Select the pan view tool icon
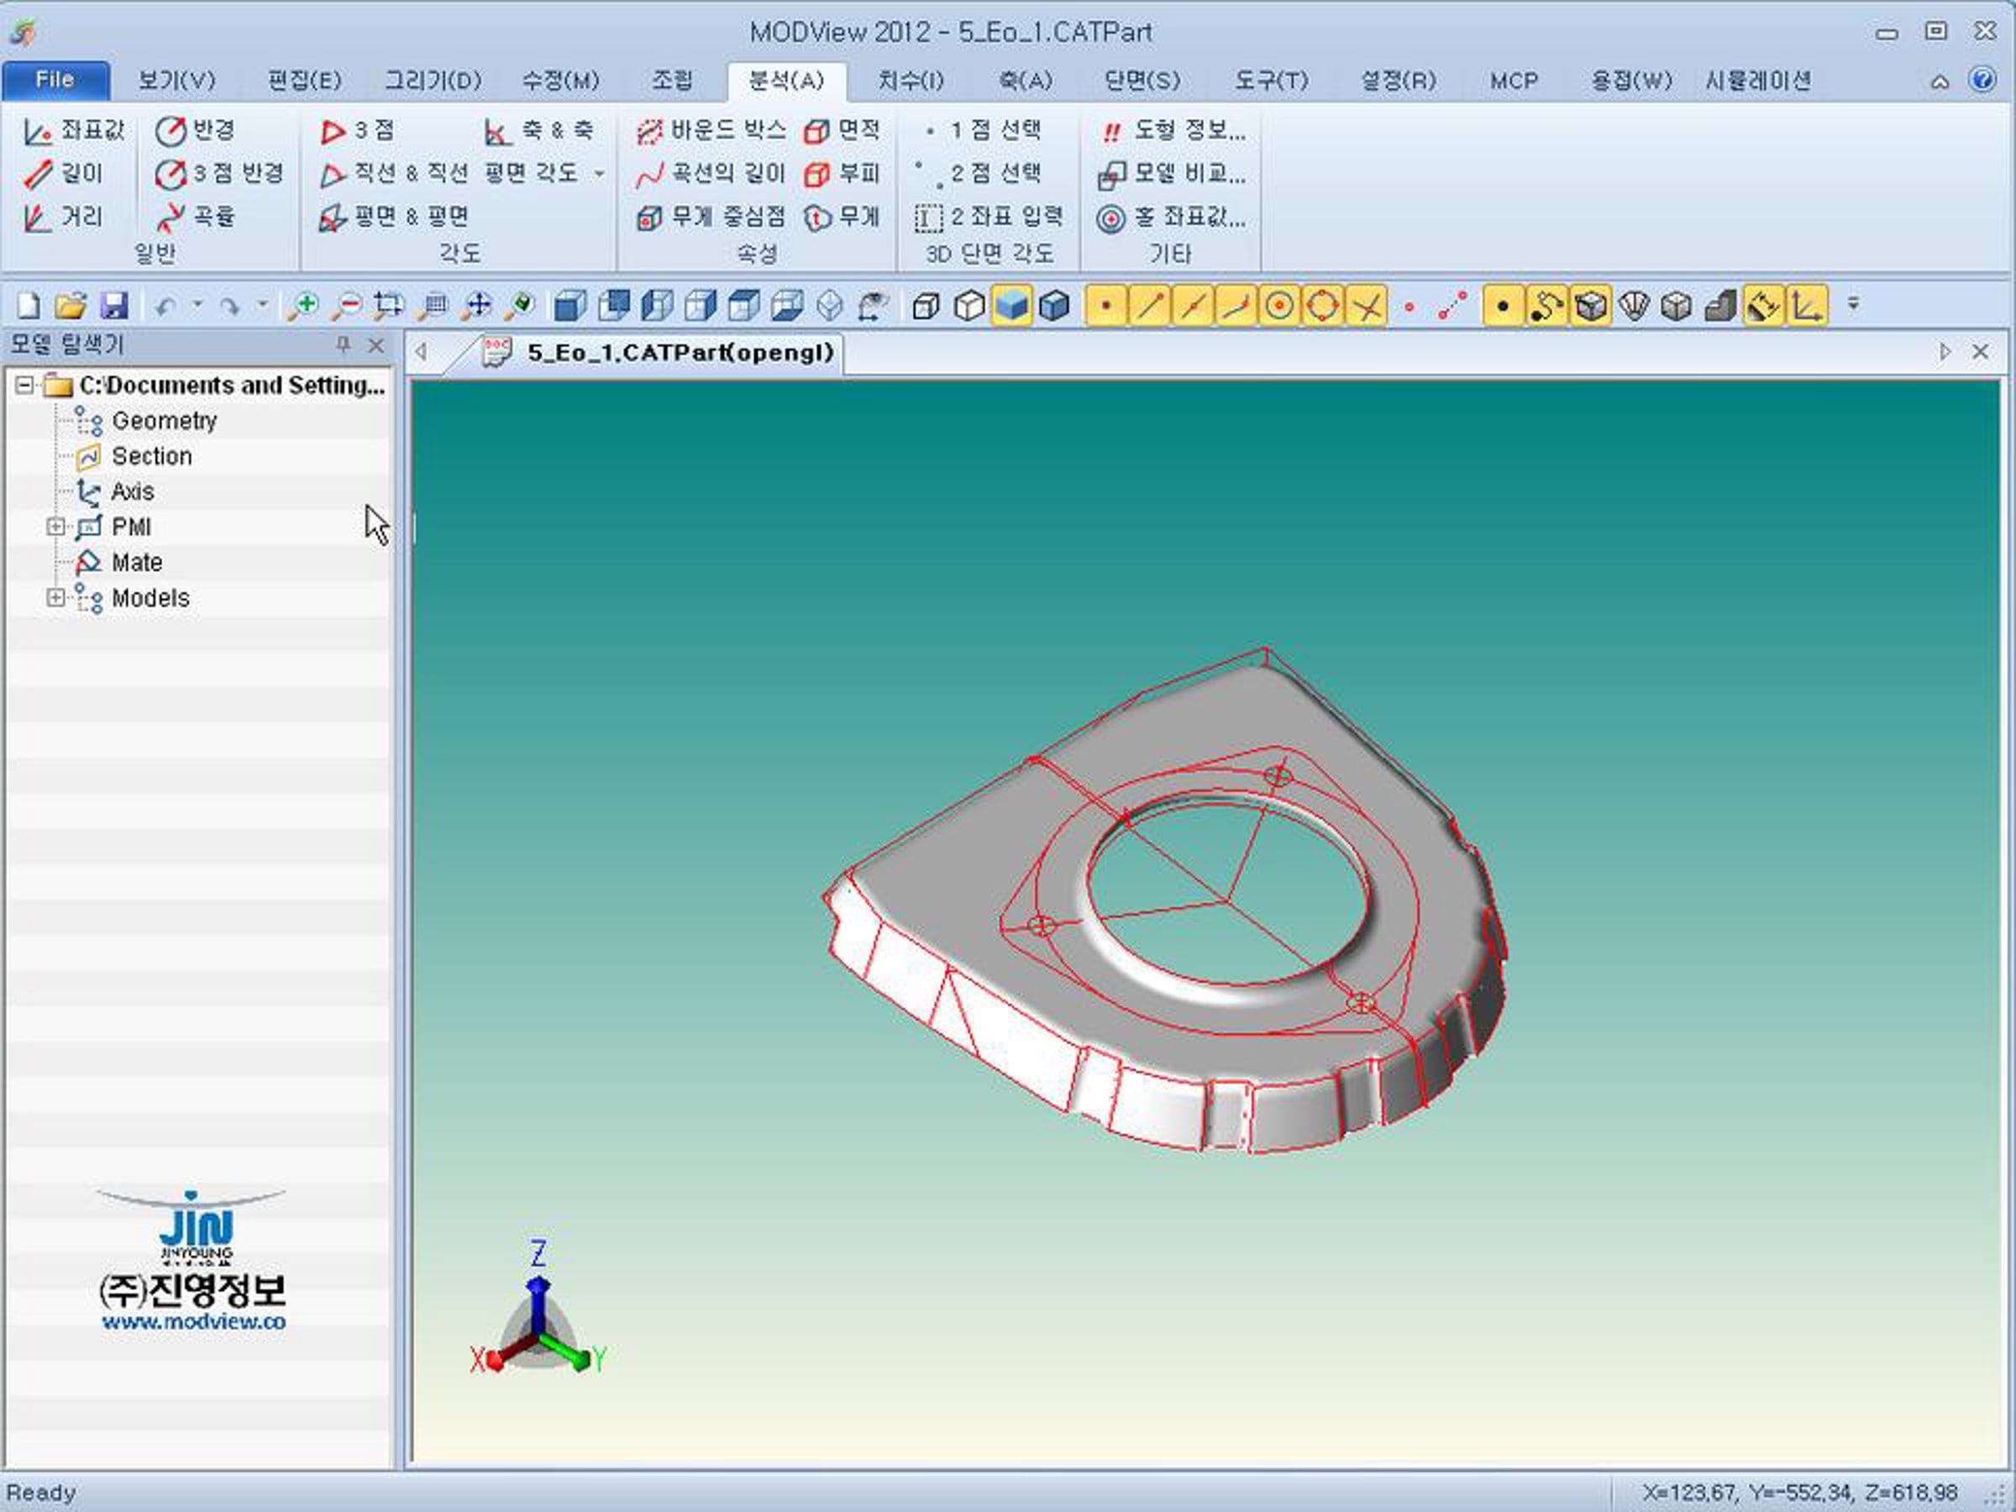2016x1512 pixels. 478,305
